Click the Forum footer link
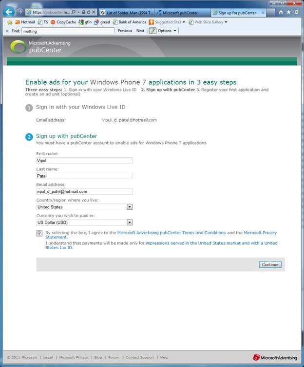 click(x=114, y=357)
